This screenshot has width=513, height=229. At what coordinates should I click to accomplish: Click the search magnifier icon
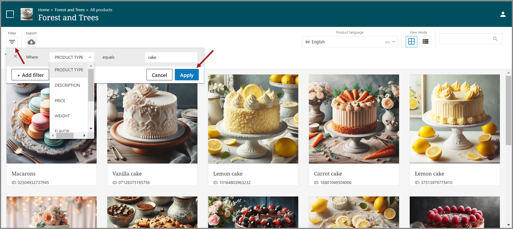[x=495, y=39]
